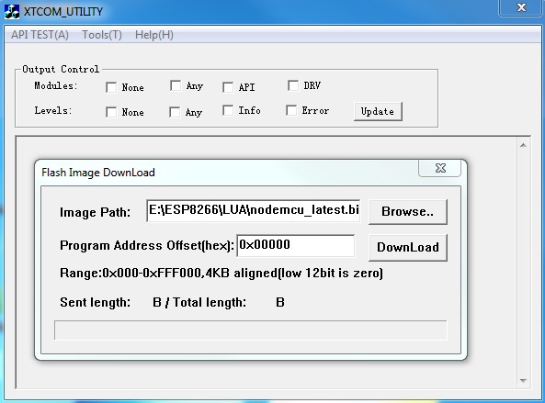545x403 pixels.
Task: Focus the Program Address Offset hex field
Action: click(x=296, y=245)
